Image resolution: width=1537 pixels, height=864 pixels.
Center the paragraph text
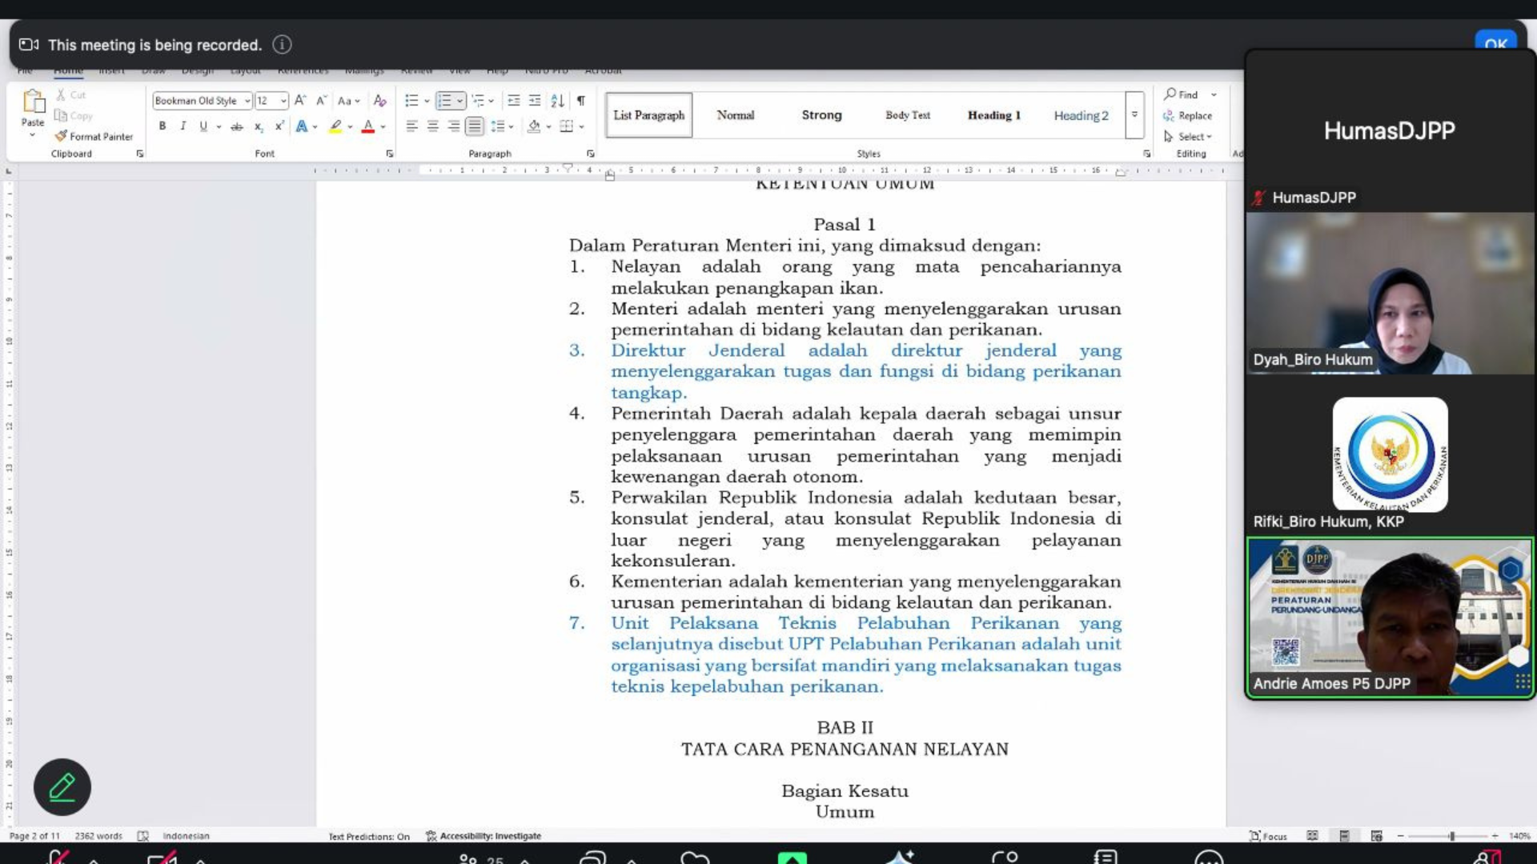point(433,126)
